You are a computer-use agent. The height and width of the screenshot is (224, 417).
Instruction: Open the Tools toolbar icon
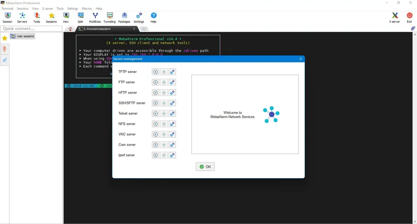[x=37, y=18]
